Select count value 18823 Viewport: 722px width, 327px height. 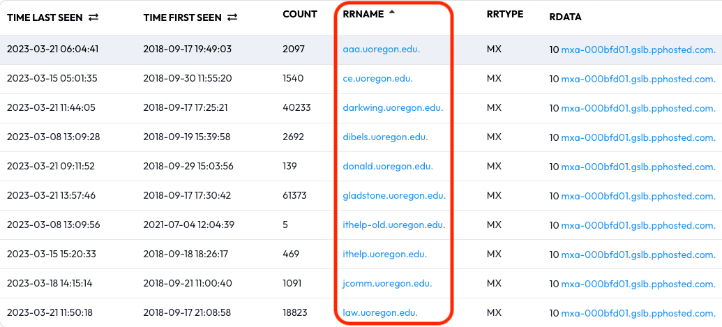(294, 313)
